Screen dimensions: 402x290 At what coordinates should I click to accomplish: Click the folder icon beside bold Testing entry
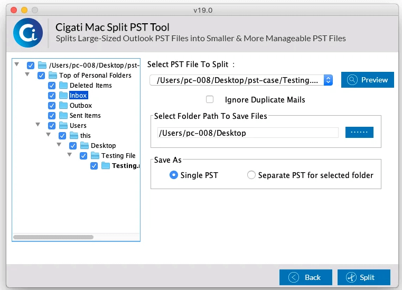click(105, 165)
